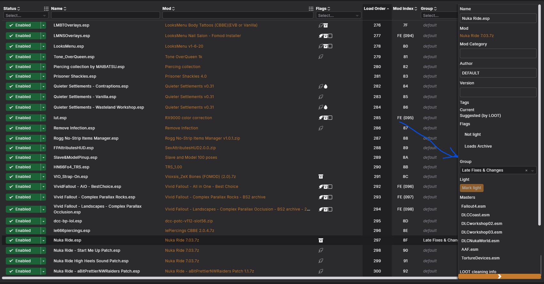Viewport: 544px width, 284px height.
Task: Click the archive flag on LooksMenu.esp row
Action: (326, 46)
